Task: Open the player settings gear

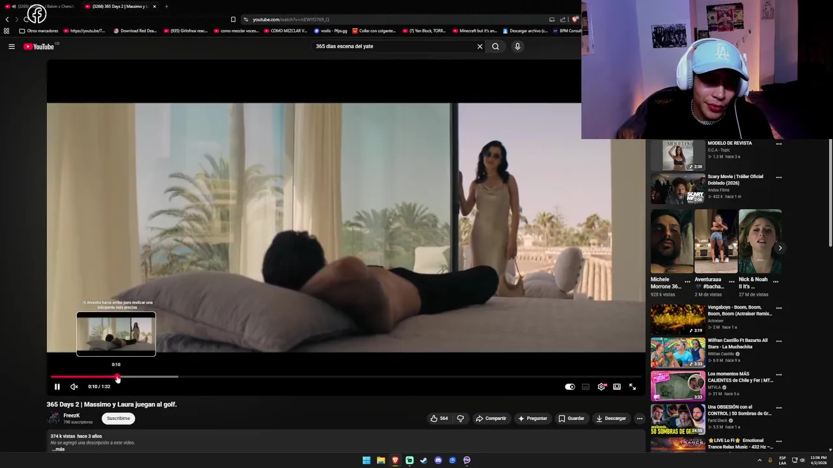Action: pyautogui.click(x=601, y=387)
